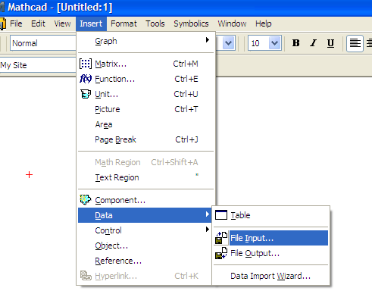The image size is (372, 294).
Task: Open the My Site address box
Action: [x=38, y=65]
